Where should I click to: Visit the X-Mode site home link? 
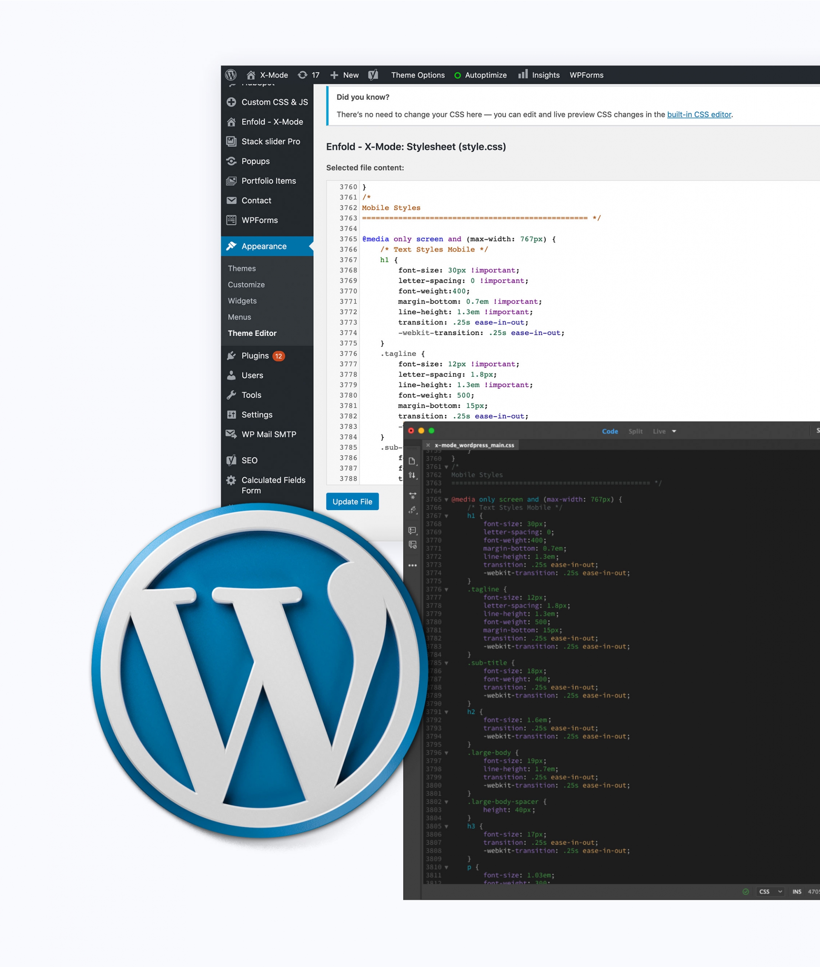point(267,75)
